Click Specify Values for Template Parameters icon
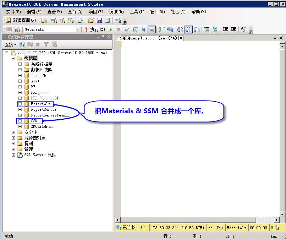 pos(244,29)
